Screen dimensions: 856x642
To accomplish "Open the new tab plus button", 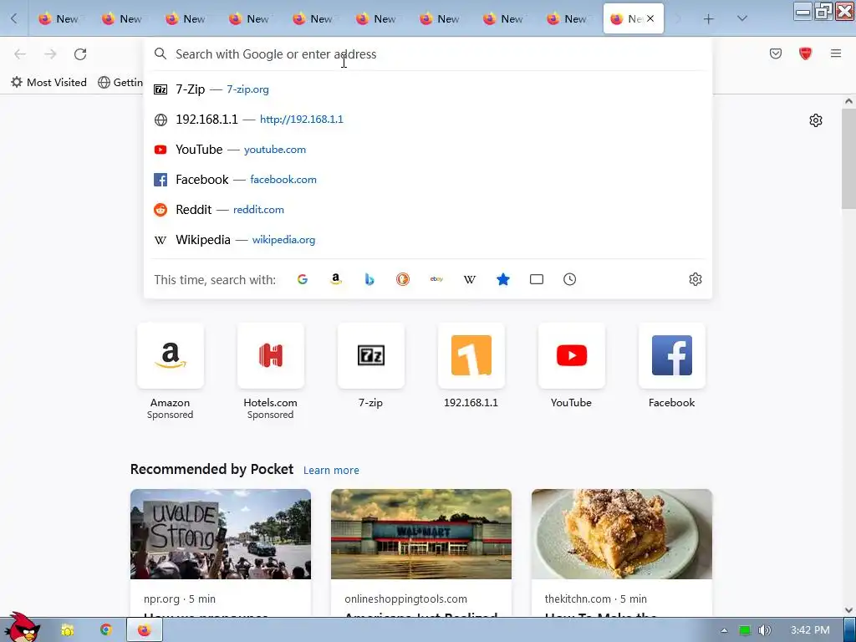I will [x=708, y=19].
